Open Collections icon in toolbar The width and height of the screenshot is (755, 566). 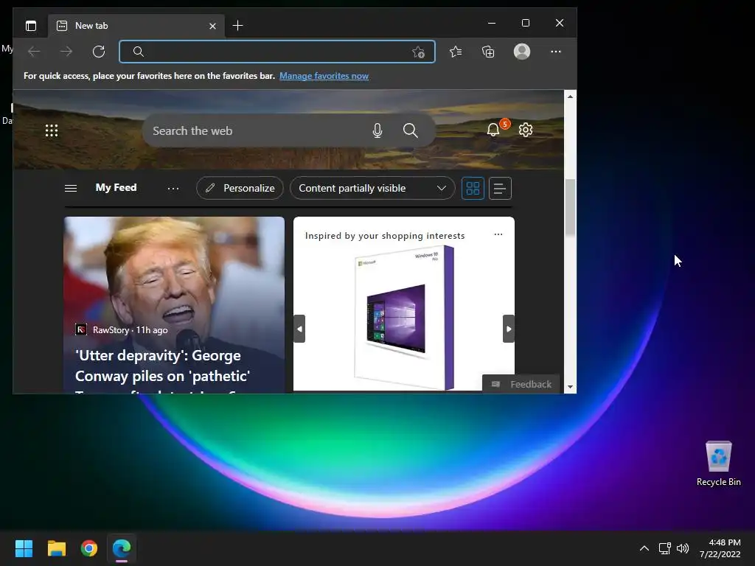pos(488,52)
